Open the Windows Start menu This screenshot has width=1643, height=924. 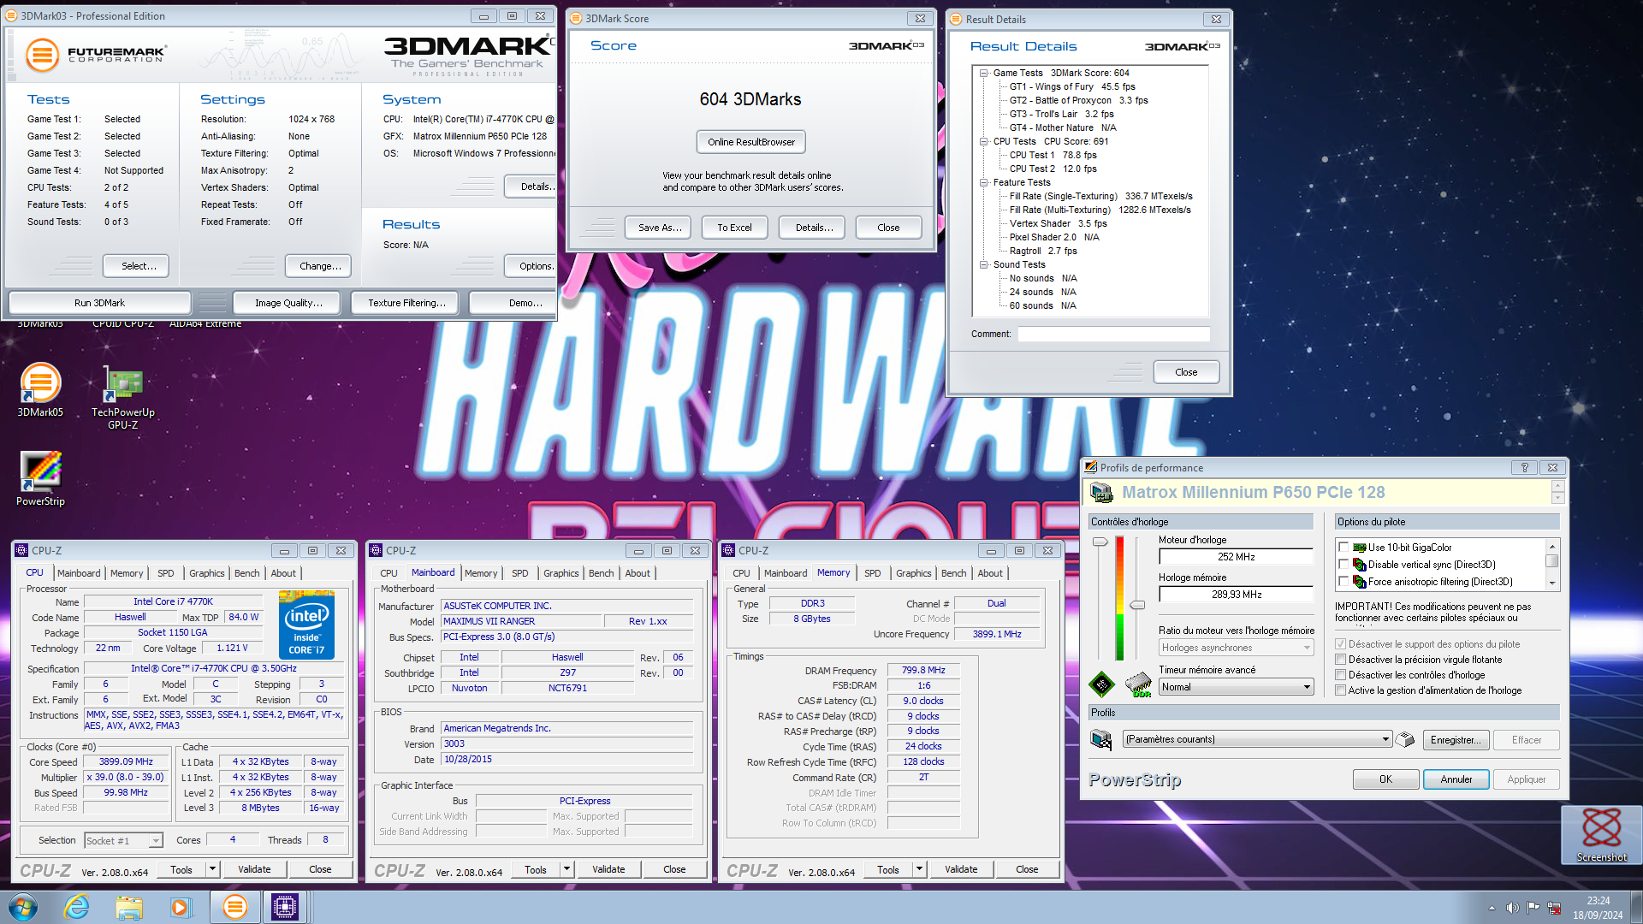click(x=23, y=907)
